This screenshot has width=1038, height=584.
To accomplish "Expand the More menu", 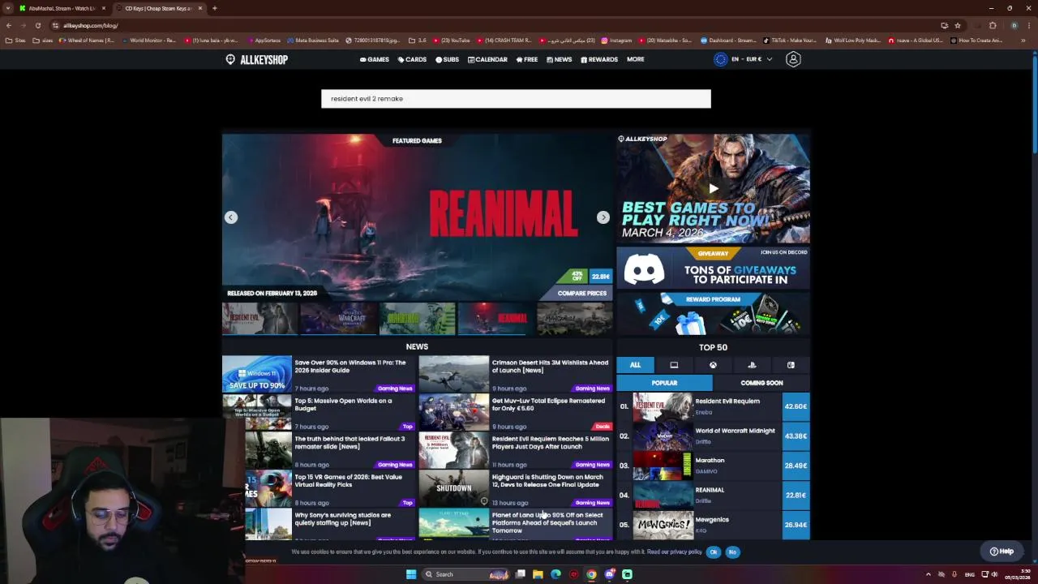I will (x=636, y=59).
